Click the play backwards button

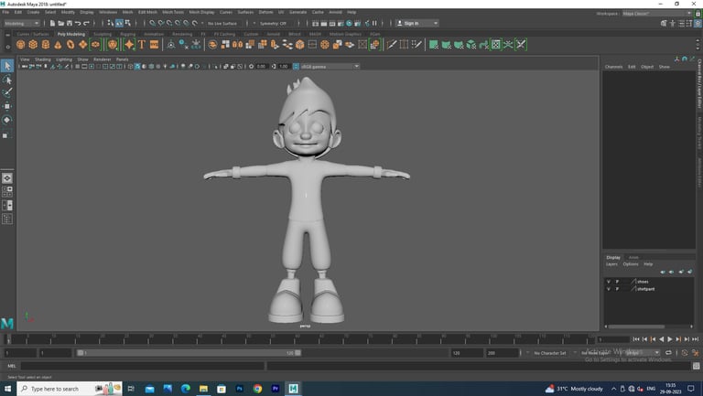point(661,339)
